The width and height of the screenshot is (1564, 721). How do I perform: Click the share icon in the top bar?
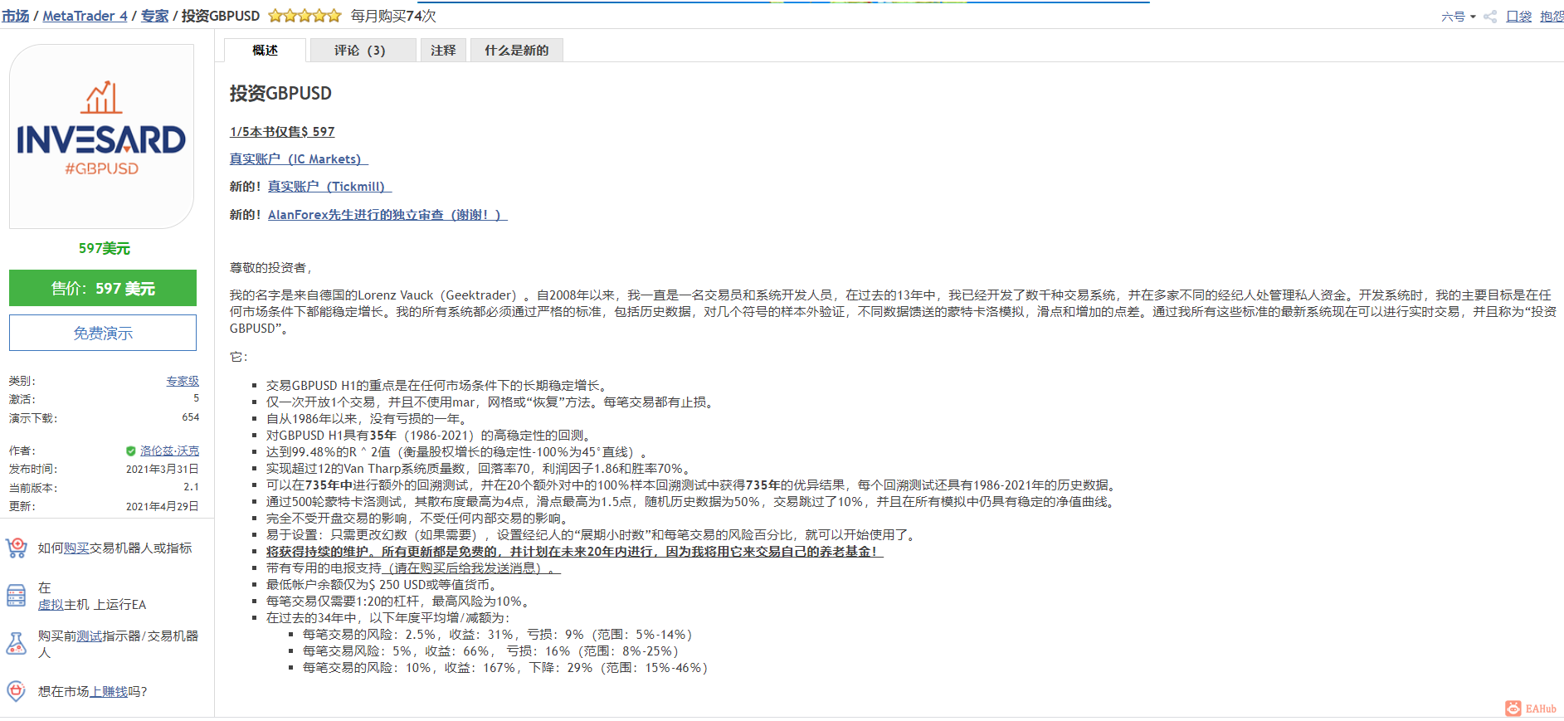(1490, 17)
